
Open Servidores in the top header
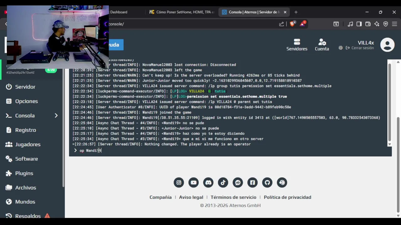click(297, 45)
